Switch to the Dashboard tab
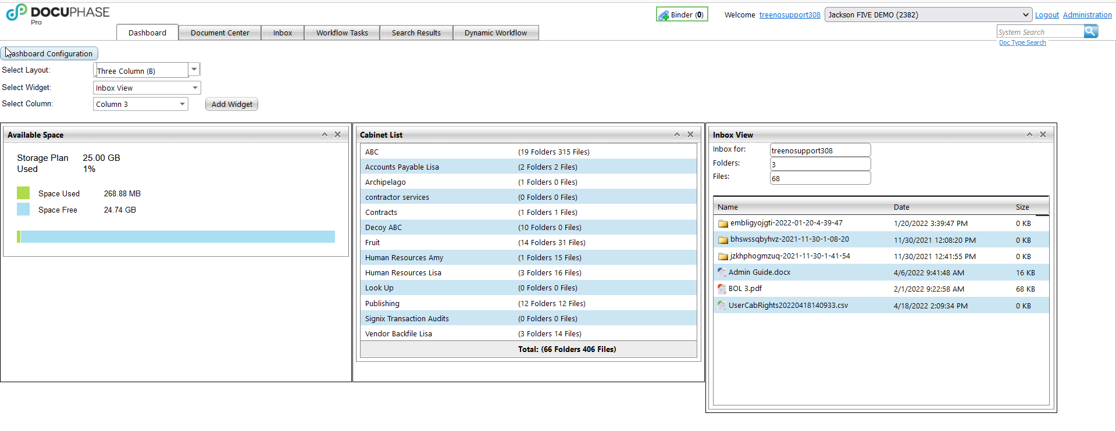 point(147,33)
